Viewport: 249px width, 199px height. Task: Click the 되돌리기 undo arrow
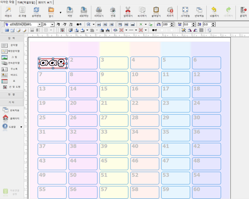click(214, 12)
